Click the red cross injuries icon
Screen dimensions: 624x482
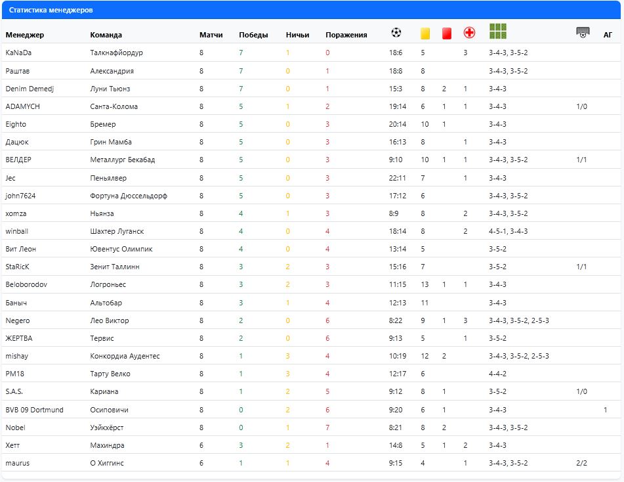(x=469, y=33)
